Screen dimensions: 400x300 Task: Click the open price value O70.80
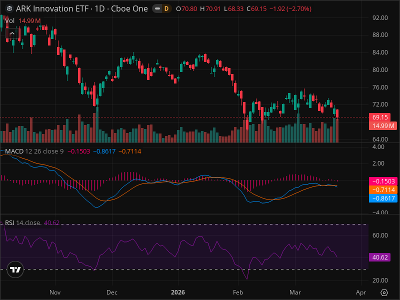(x=186, y=9)
